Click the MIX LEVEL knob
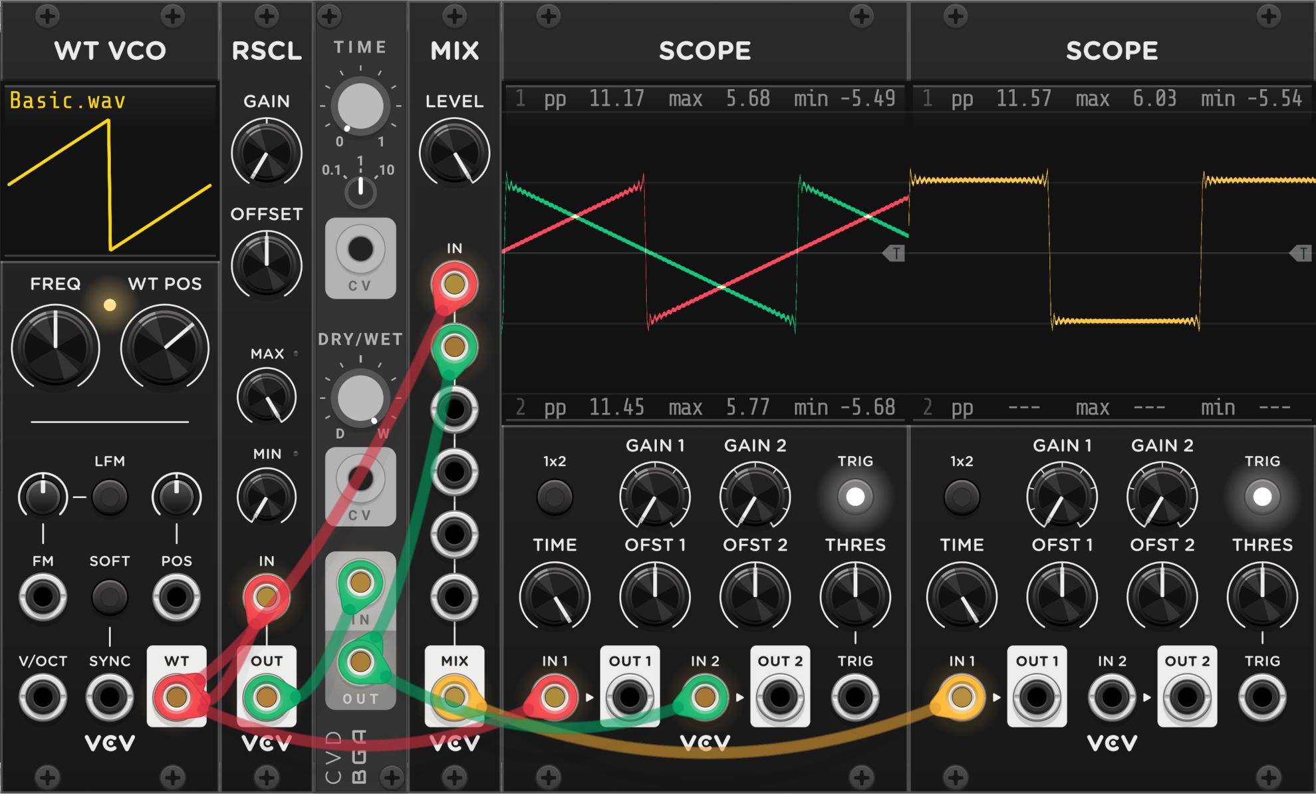 click(454, 153)
